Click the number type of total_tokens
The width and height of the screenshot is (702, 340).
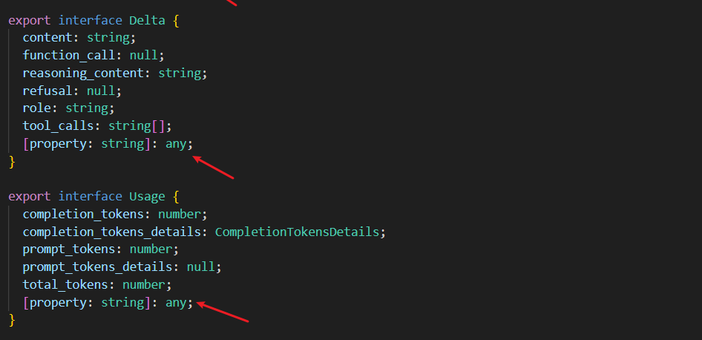(x=144, y=285)
